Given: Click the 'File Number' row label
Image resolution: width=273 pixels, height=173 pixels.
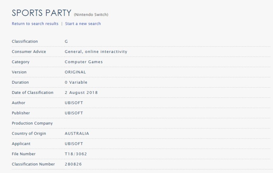Looking at the screenshot, I should (x=24, y=154).
